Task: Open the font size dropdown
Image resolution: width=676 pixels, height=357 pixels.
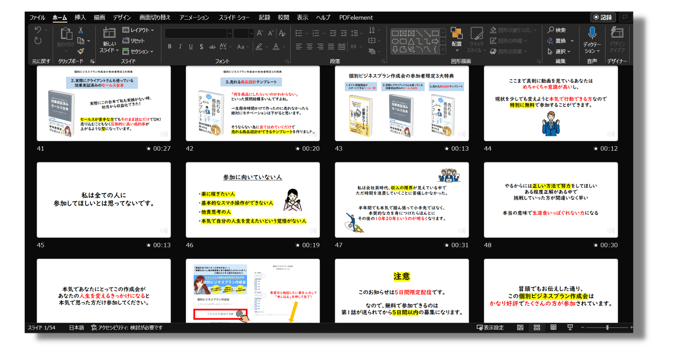Action: click(252, 33)
